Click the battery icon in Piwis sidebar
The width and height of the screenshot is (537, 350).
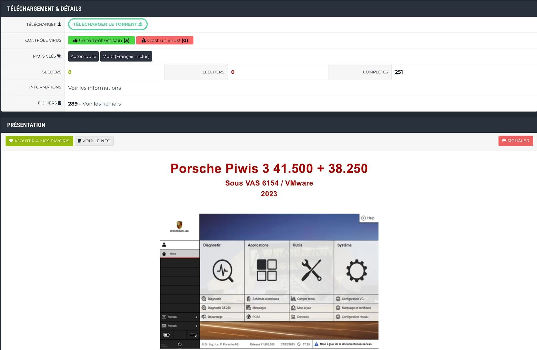[x=166, y=335]
